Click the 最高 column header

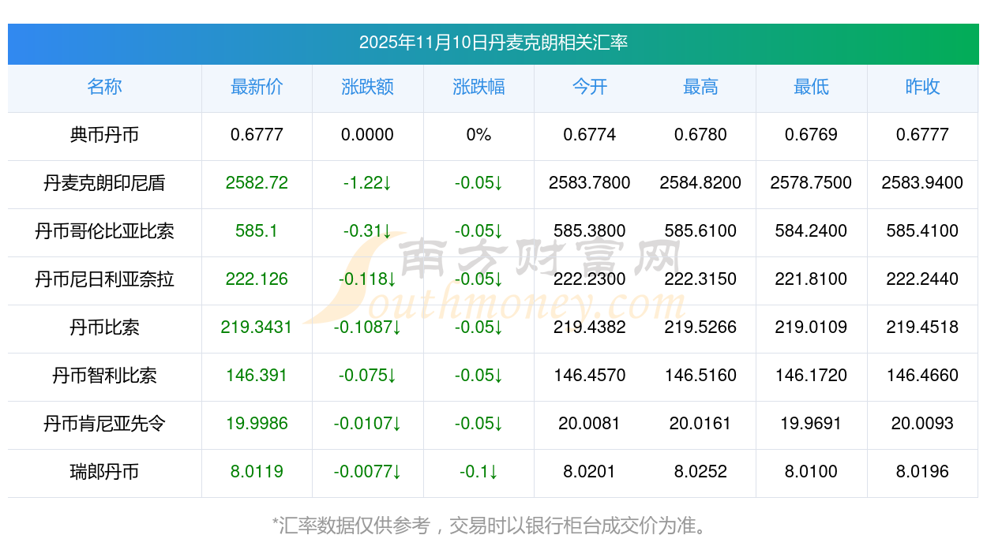point(700,88)
